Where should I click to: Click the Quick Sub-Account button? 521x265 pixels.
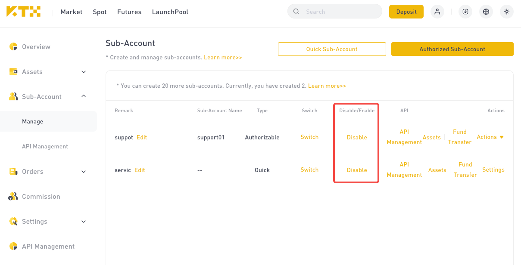click(x=332, y=49)
